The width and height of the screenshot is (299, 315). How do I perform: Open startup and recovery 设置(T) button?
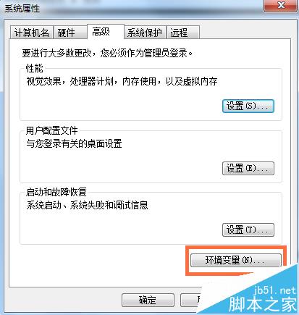pos(248,230)
